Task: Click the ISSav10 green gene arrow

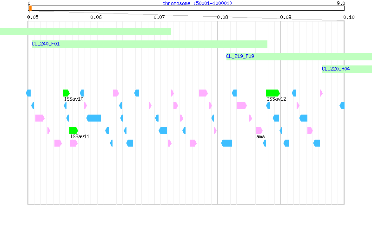Action: 66,93
